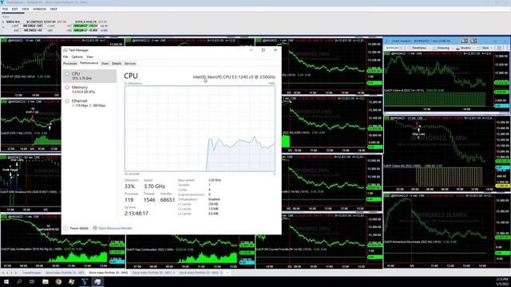Viewport: 511px width, 287px height.
Task: Click the $SPX.X quote in the TradeStation quote bar
Action: (91, 22)
